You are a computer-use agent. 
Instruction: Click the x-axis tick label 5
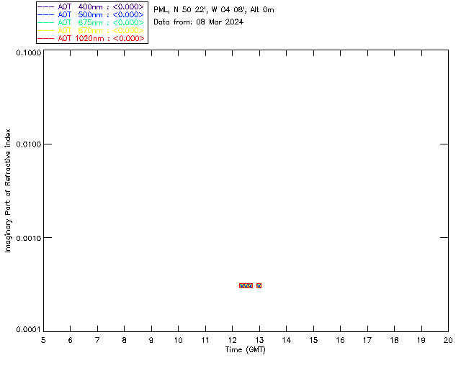pyautogui.click(x=43, y=340)
